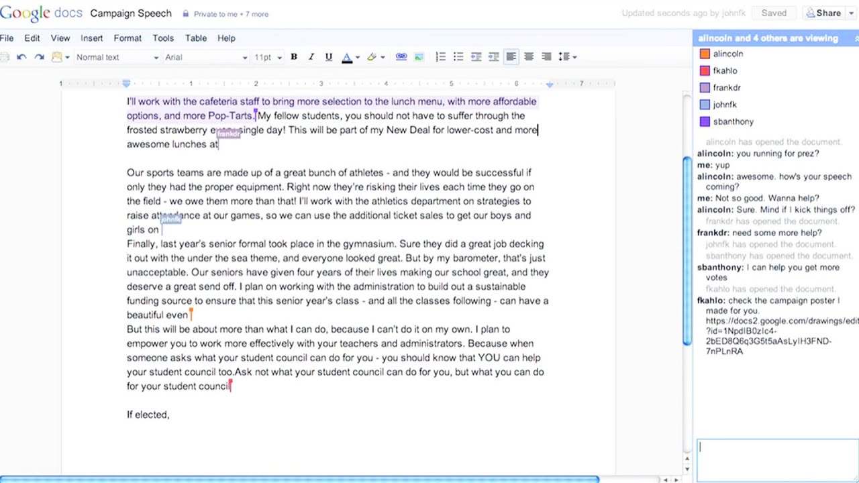Insert an image from the toolbar

point(419,57)
